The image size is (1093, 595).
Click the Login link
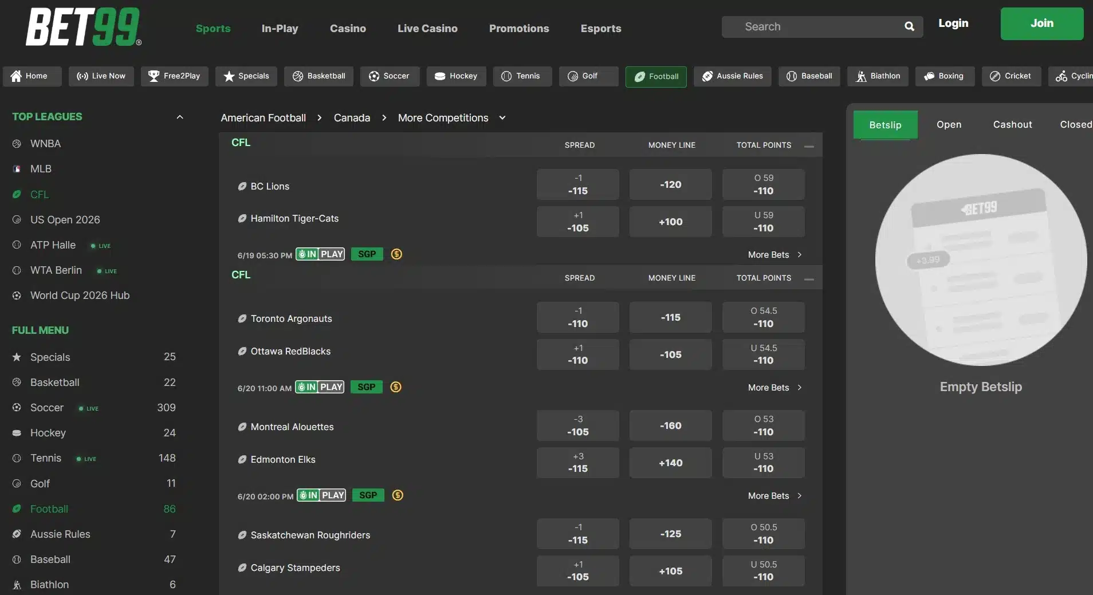tap(953, 23)
